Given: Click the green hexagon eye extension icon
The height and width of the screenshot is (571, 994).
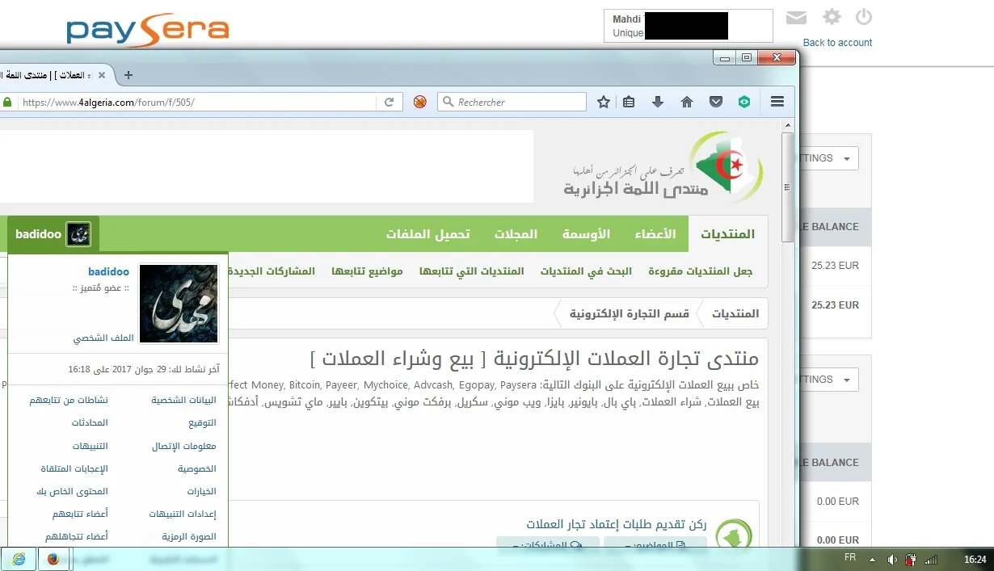Looking at the screenshot, I should click(744, 102).
